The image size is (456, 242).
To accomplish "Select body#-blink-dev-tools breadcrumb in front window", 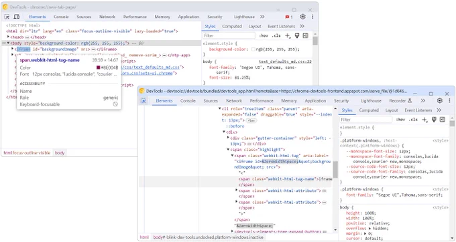I will (209, 237).
